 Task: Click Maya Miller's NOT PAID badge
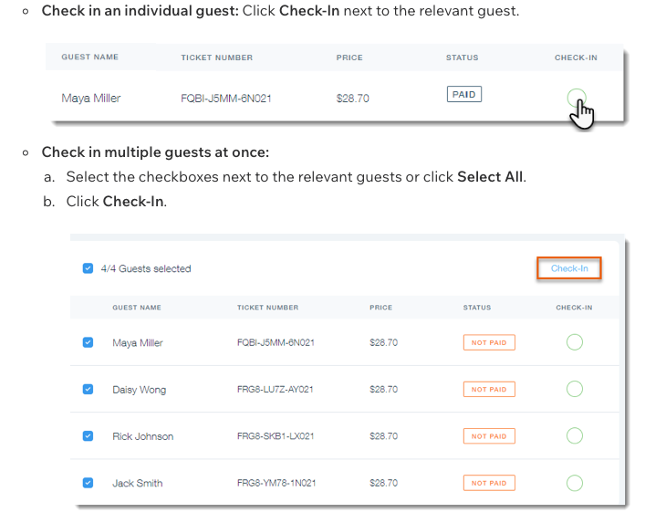(489, 342)
